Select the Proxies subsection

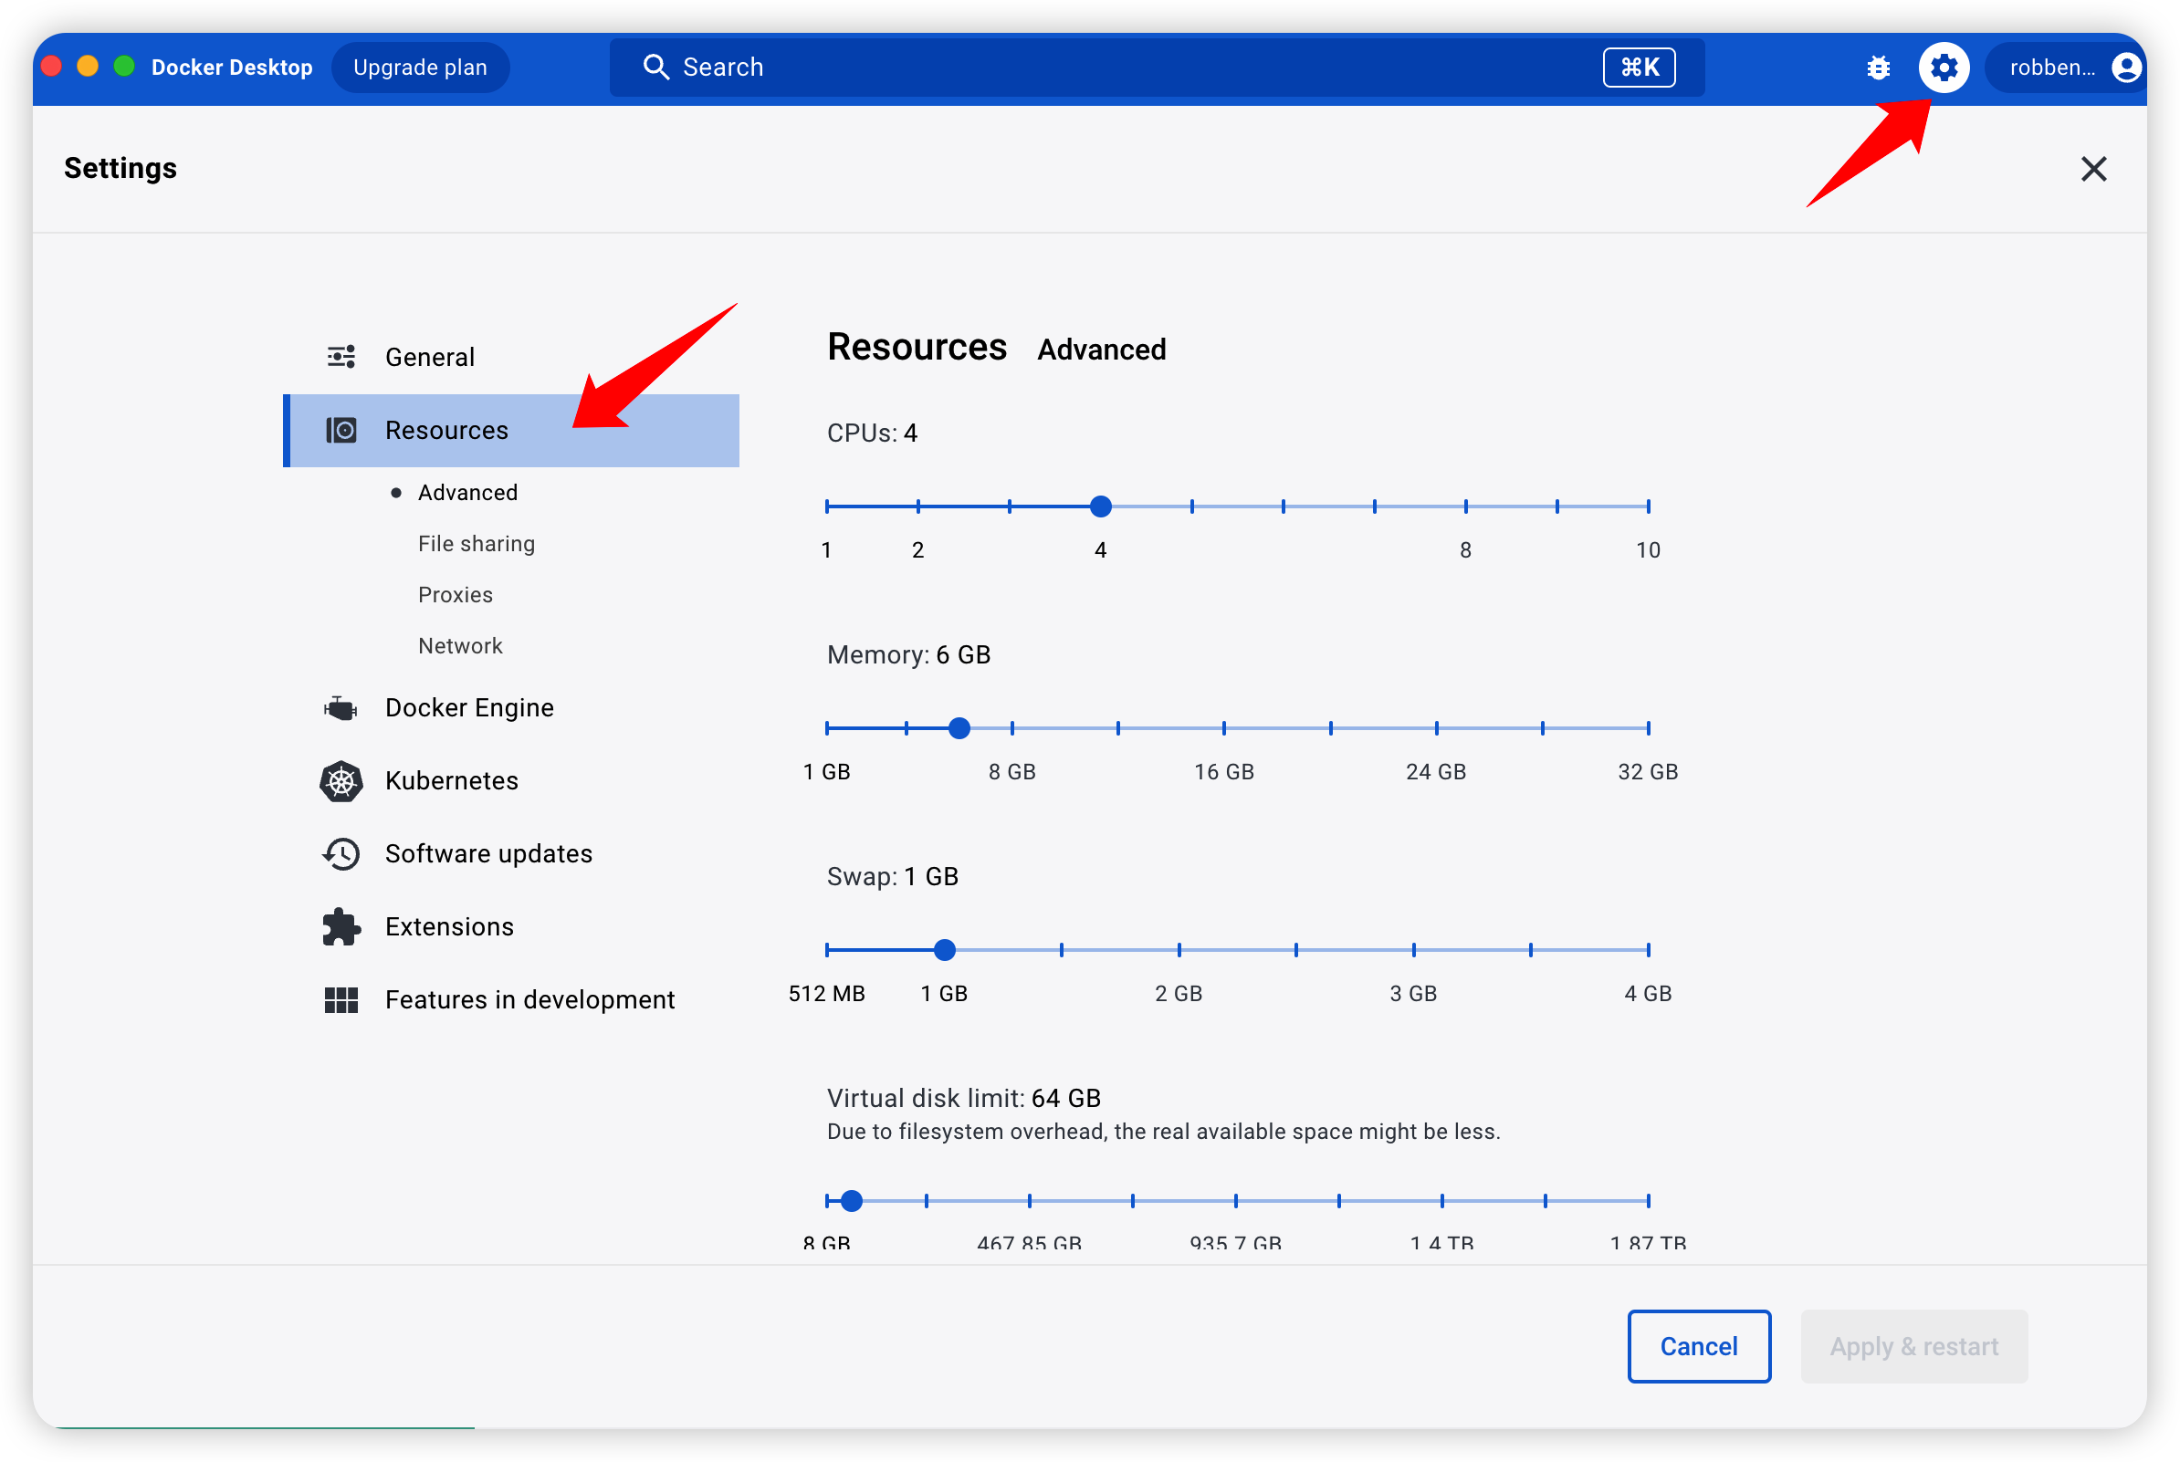click(455, 595)
